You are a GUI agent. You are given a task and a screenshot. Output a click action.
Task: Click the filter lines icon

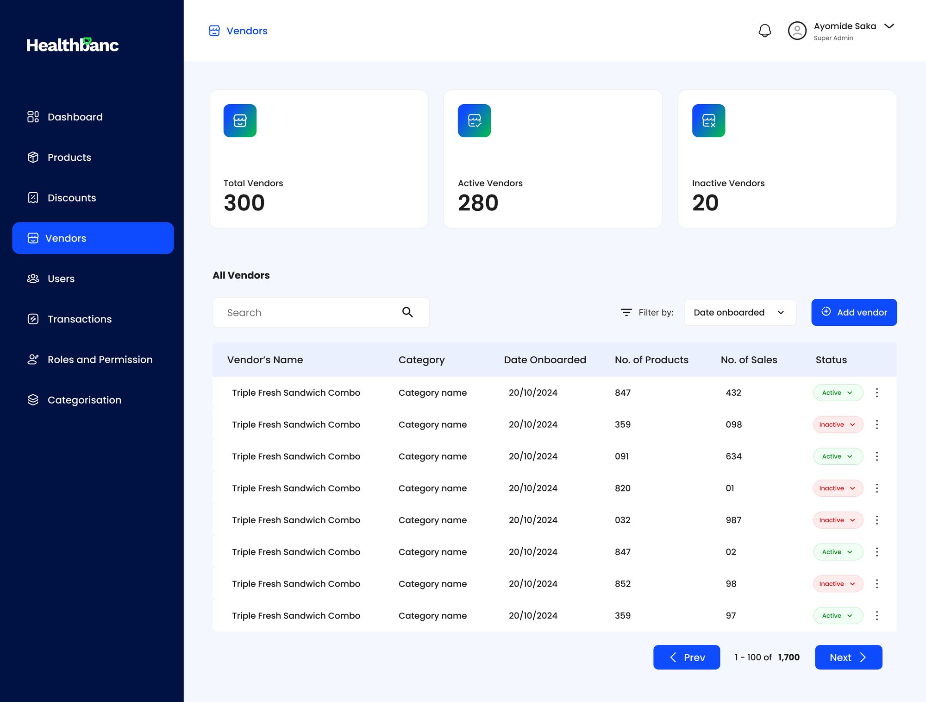(x=626, y=312)
